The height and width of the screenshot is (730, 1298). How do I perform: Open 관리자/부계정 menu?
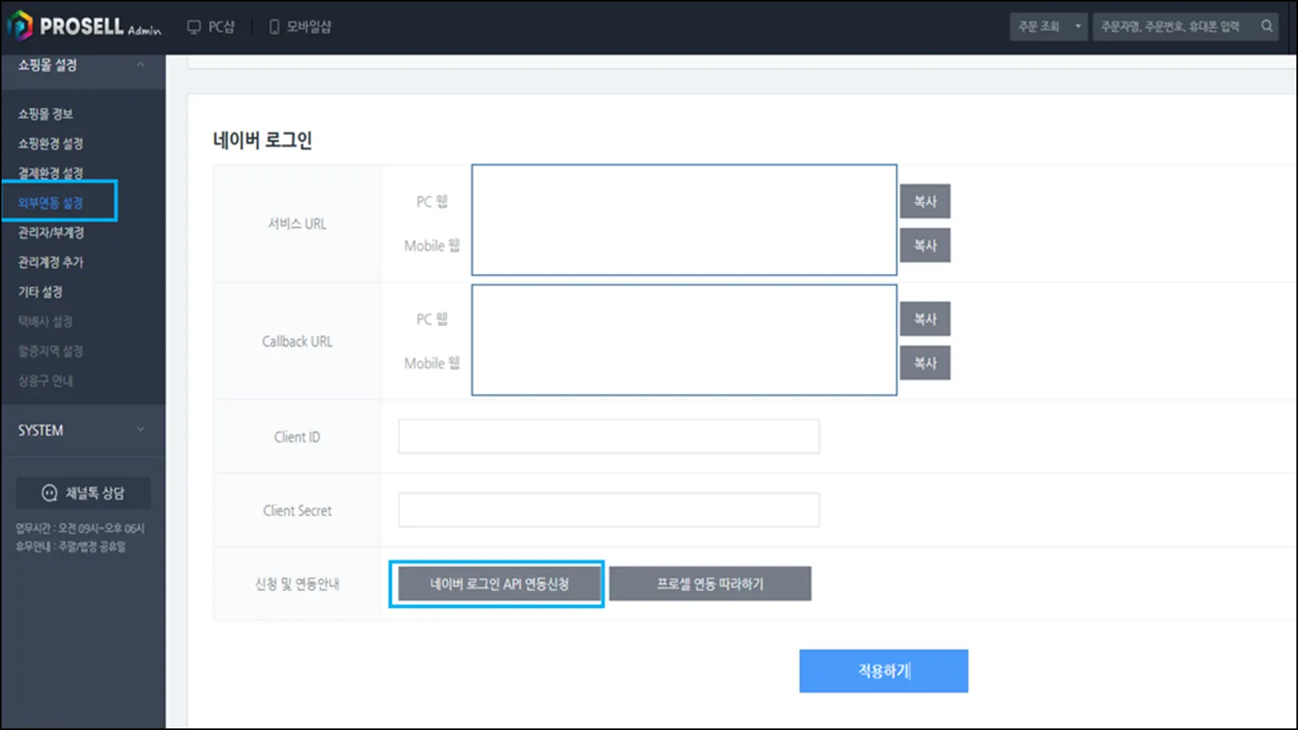click(x=51, y=232)
